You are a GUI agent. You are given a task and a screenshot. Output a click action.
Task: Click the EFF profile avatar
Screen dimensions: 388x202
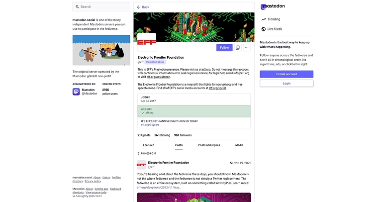click(146, 43)
